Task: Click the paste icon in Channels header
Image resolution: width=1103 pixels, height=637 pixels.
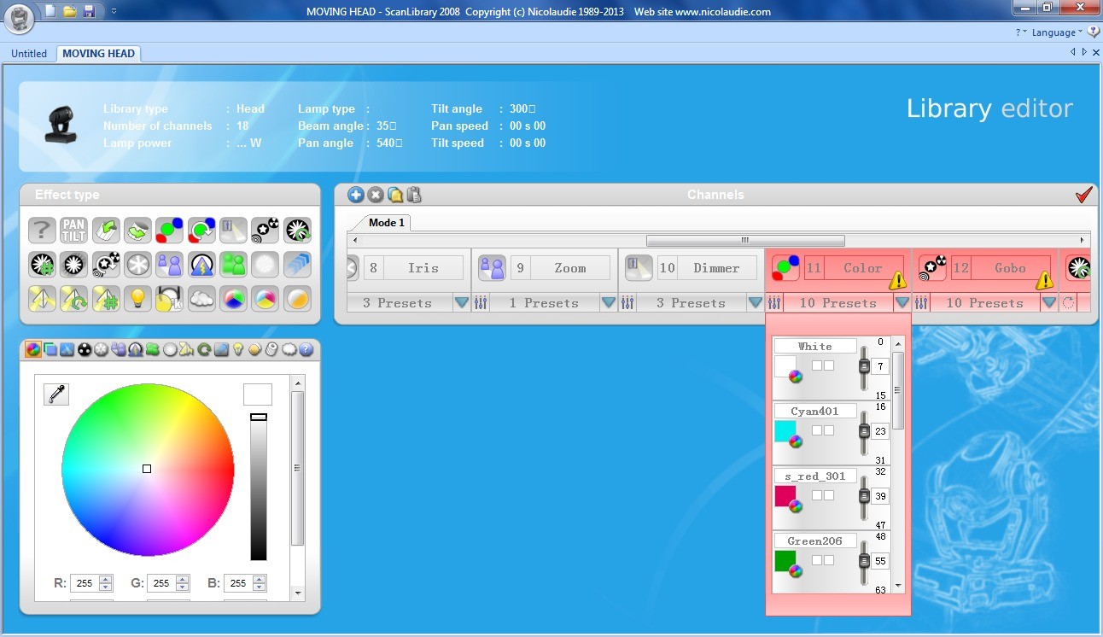Action: click(414, 195)
